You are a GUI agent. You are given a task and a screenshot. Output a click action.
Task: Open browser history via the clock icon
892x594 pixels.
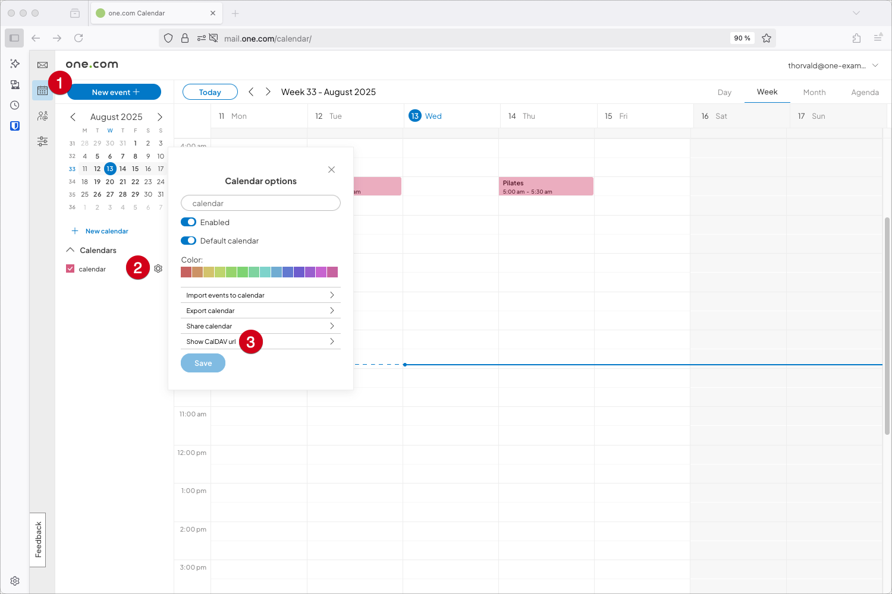point(14,105)
